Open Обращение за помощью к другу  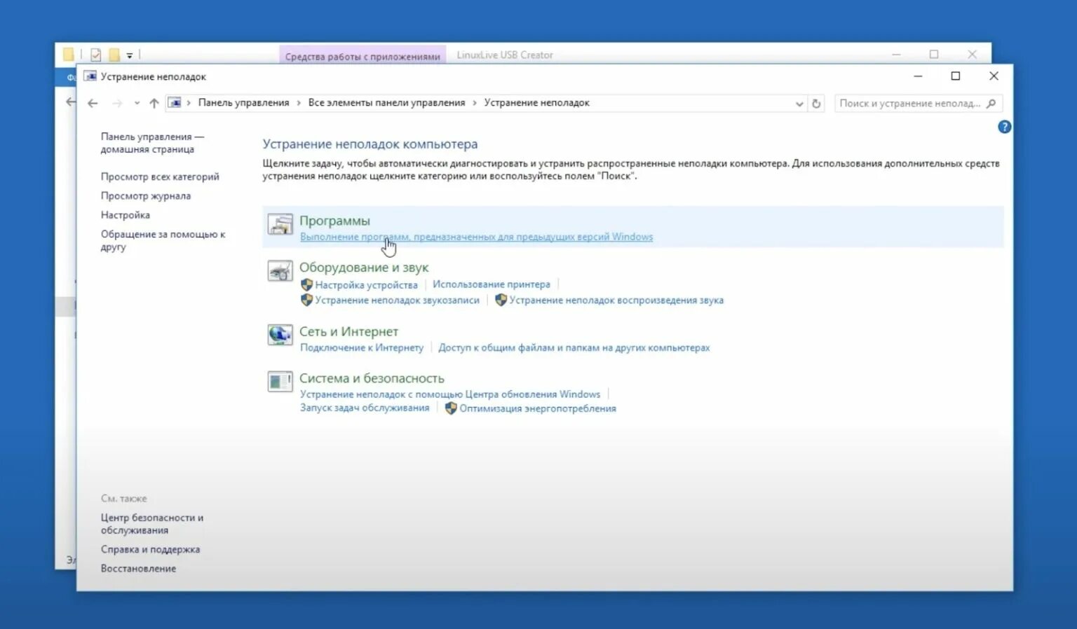coord(163,240)
